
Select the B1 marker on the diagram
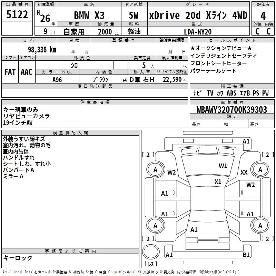click(246, 255)
